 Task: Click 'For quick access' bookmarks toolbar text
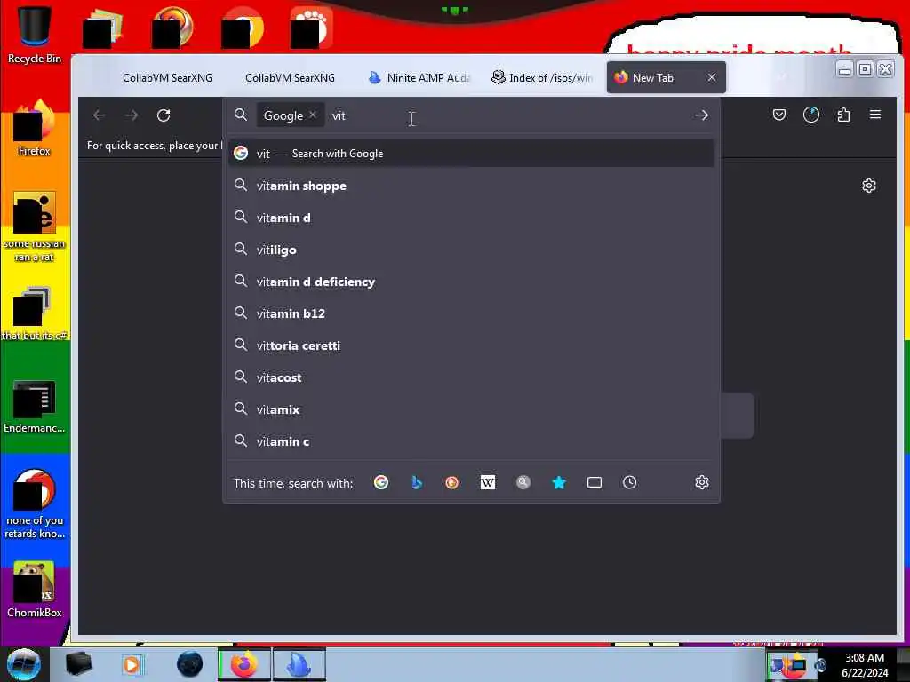coord(155,146)
